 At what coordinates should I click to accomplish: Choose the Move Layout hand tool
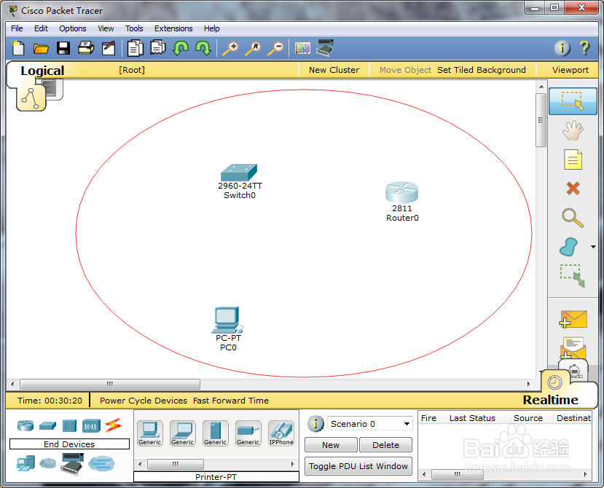click(573, 130)
